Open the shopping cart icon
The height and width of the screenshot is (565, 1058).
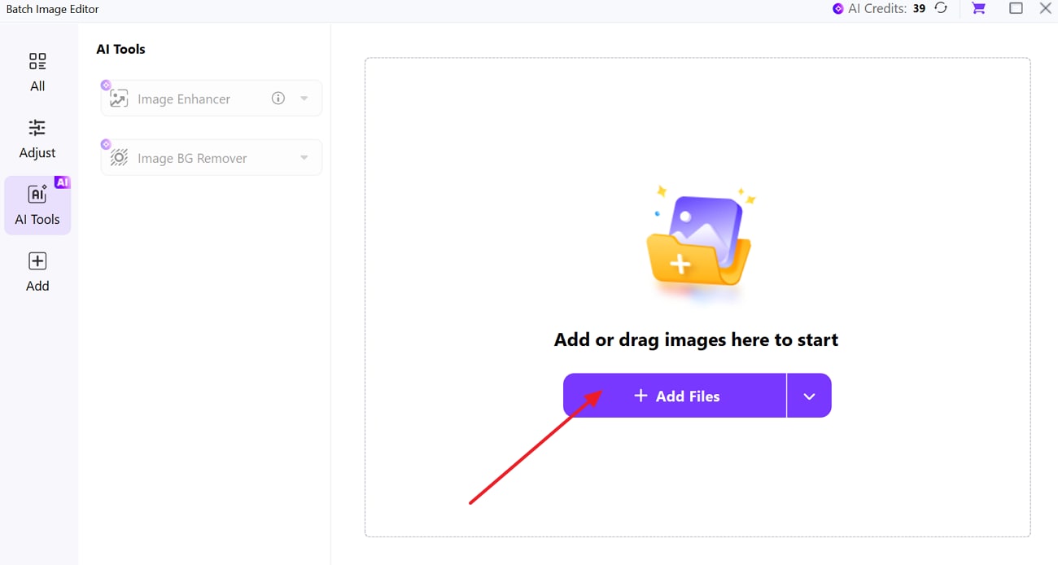tap(979, 8)
